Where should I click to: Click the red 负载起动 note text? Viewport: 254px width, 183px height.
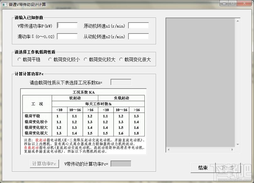coord(31,148)
